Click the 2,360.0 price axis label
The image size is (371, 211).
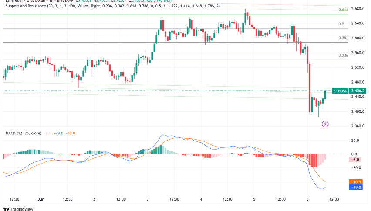[358, 126]
